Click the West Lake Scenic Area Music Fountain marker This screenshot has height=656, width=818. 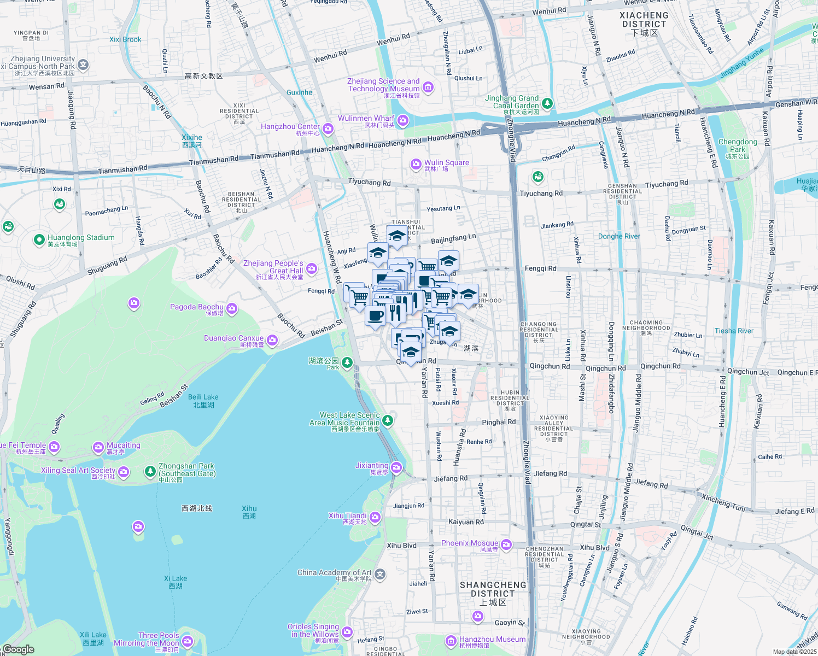(388, 421)
